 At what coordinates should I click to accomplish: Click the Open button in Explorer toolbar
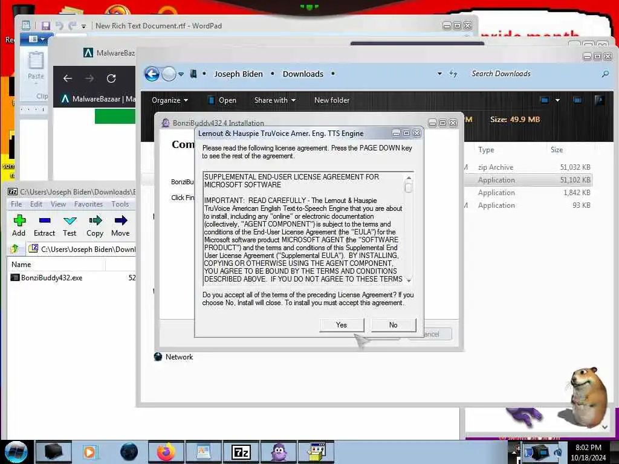pos(222,100)
